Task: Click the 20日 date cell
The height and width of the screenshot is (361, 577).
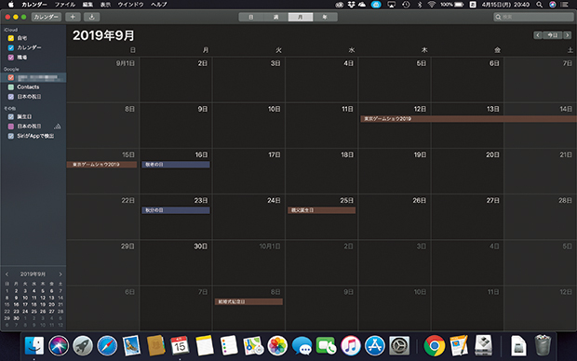Action: 467,171
